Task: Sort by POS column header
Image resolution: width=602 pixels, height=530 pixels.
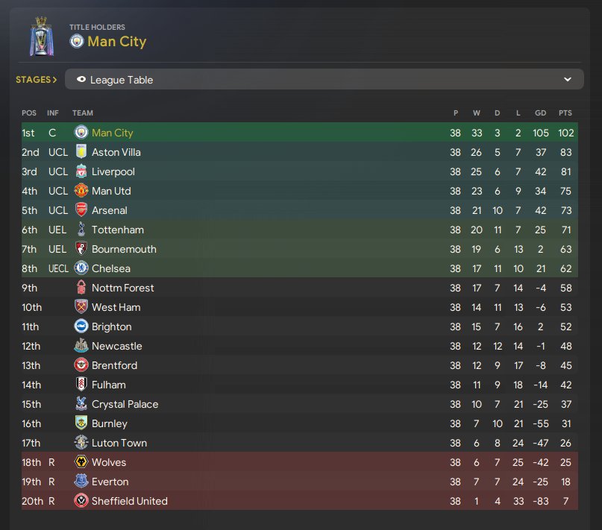Action: pyautogui.click(x=29, y=113)
